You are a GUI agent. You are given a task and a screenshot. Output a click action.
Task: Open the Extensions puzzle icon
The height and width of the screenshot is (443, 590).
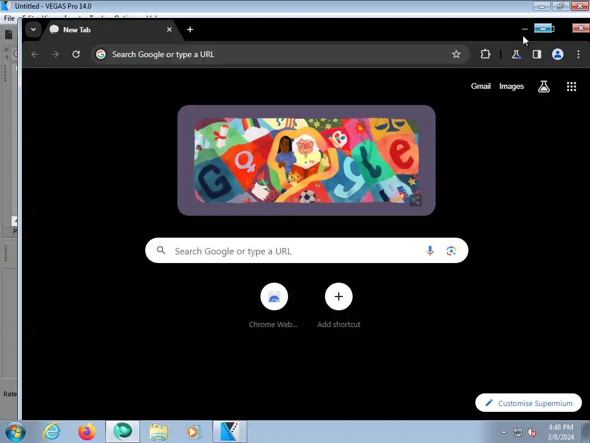click(485, 54)
